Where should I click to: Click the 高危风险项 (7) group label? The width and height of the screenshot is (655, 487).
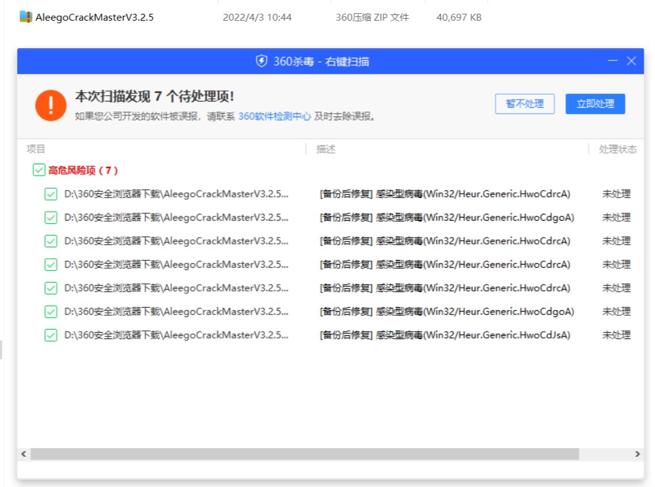tap(83, 170)
